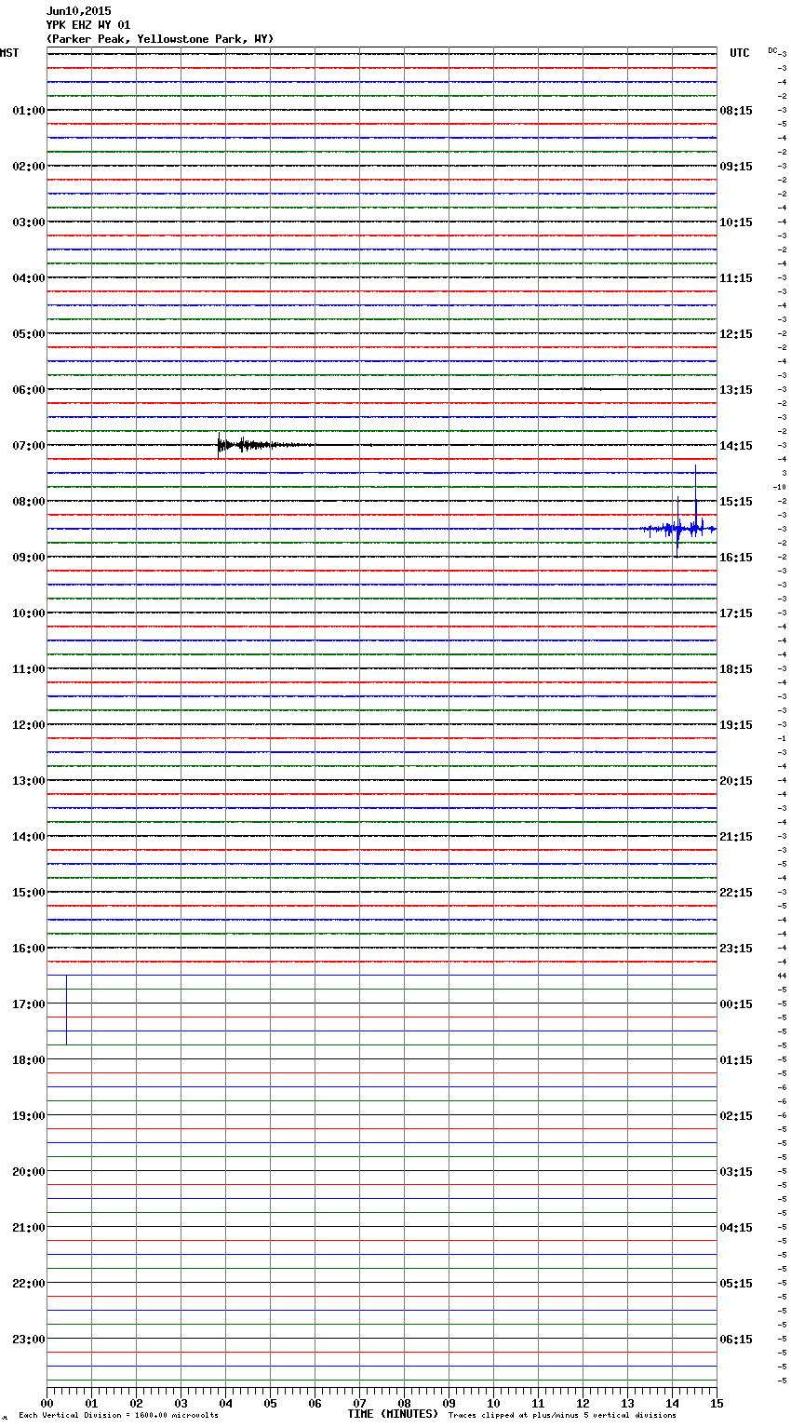Image resolution: width=791 pixels, height=1428 pixels.
Task: Click the tall spike above the blue event
Action: [x=695, y=486]
